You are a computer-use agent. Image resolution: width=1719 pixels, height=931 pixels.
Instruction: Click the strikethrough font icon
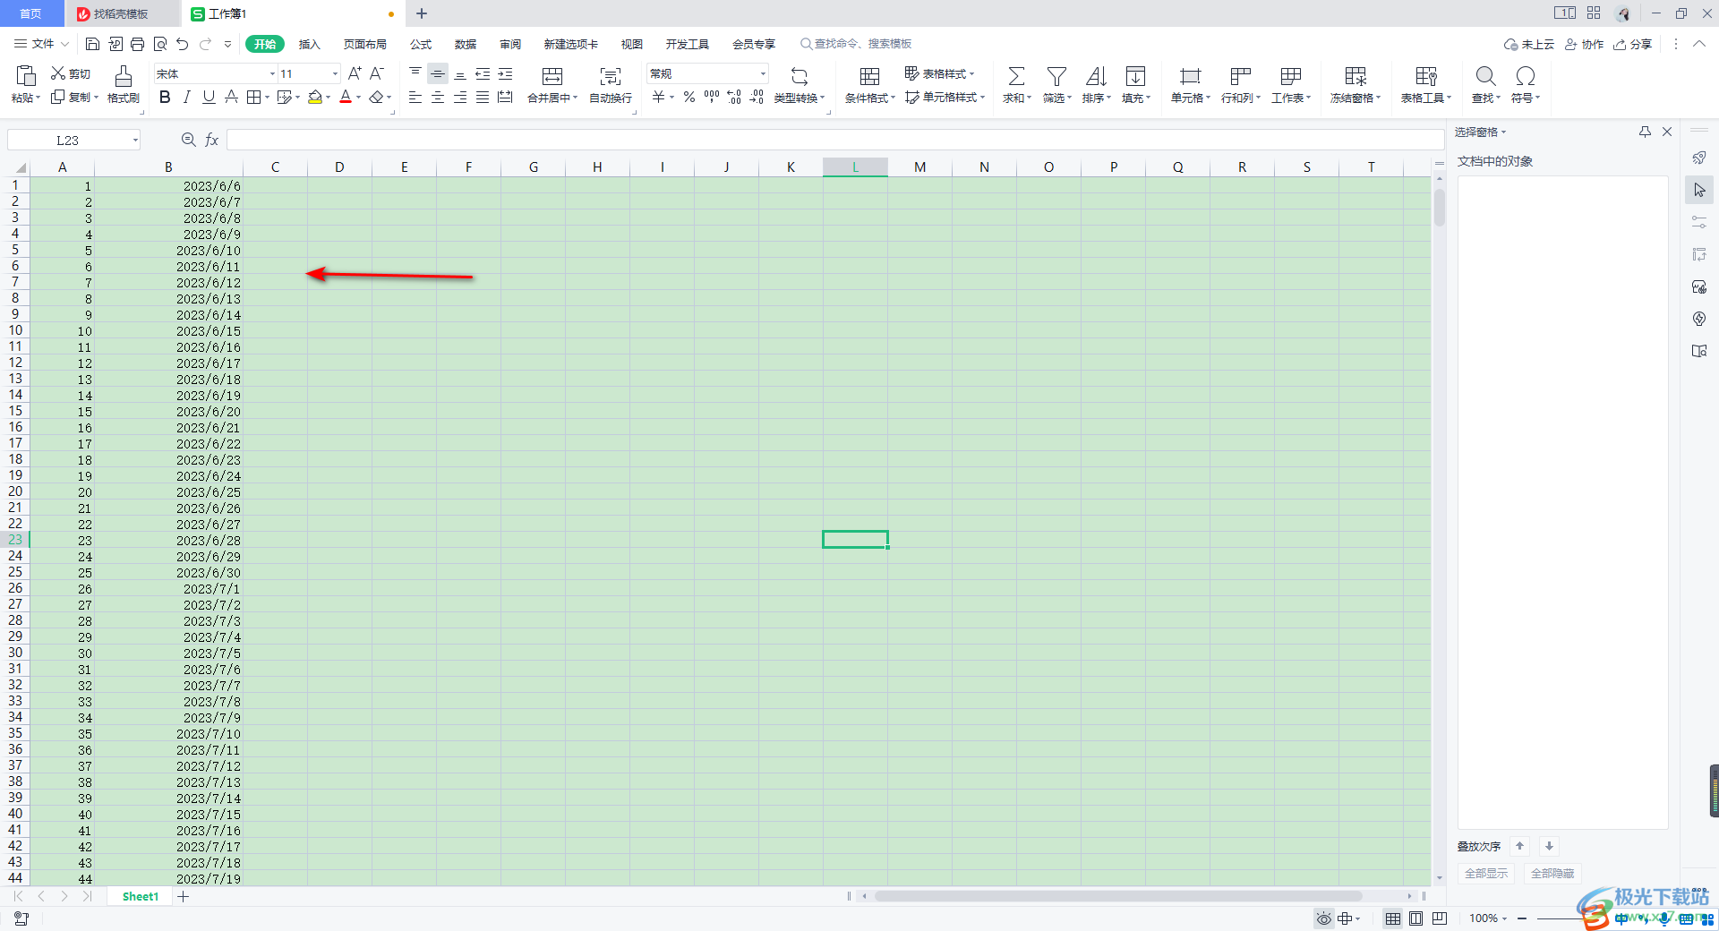(231, 97)
